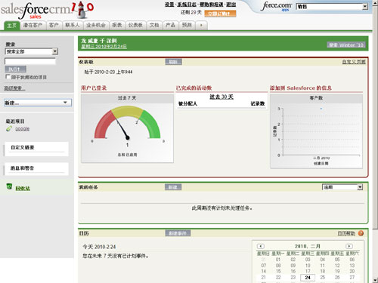Open more tabs arrow after 预测

click(201, 25)
